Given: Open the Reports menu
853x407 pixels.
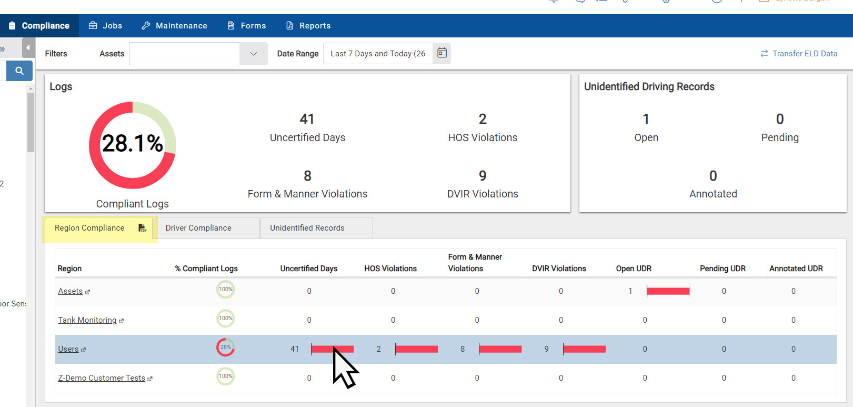Looking at the screenshot, I should [x=308, y=26].
